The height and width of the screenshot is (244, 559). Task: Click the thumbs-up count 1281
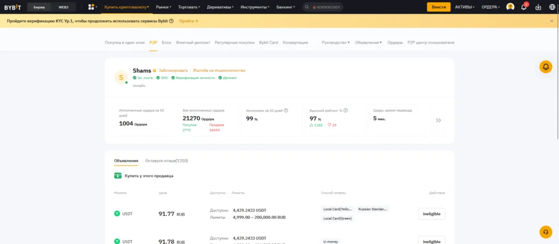click(x=316, y=125)
